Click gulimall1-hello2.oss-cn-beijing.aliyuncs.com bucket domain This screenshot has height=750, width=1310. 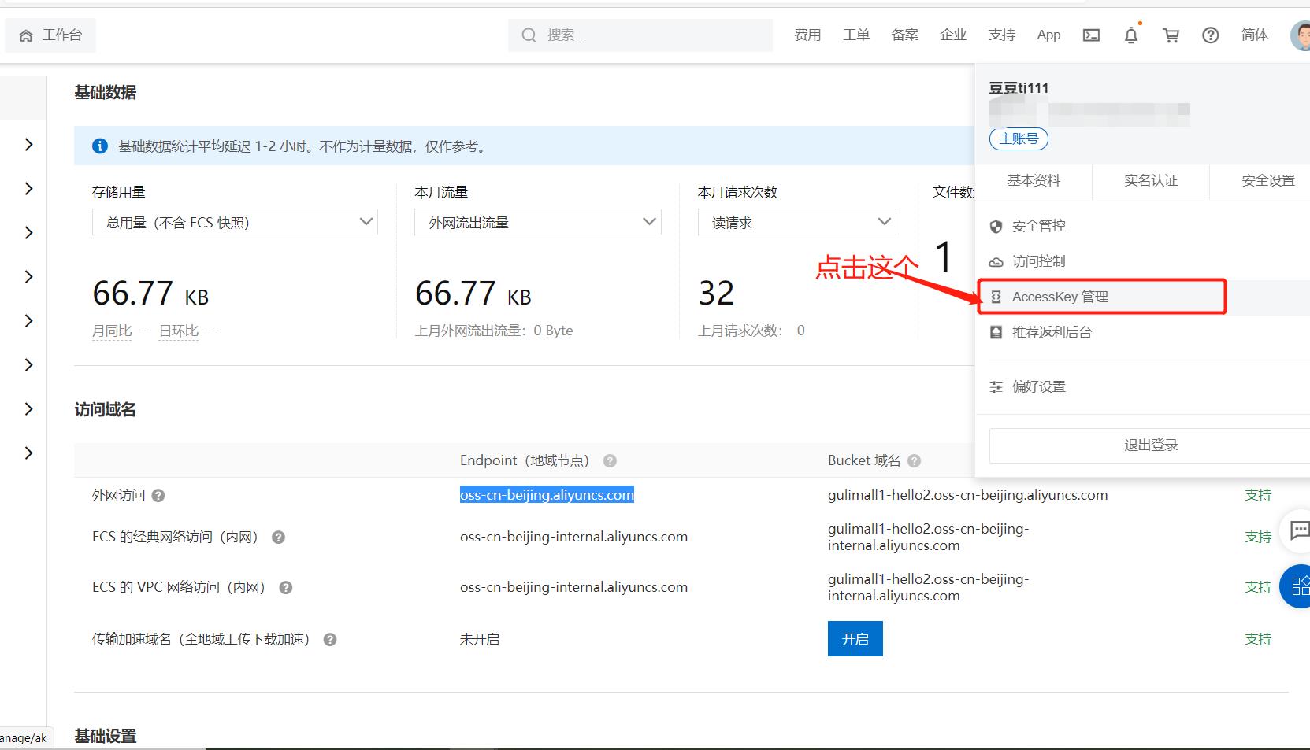[x=967, y=495]
